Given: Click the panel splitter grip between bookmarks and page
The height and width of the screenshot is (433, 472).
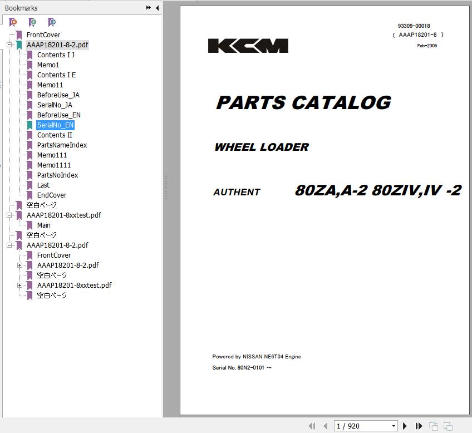Looking at the screenshot, I should pyautogui.click(x=165, y=189).
